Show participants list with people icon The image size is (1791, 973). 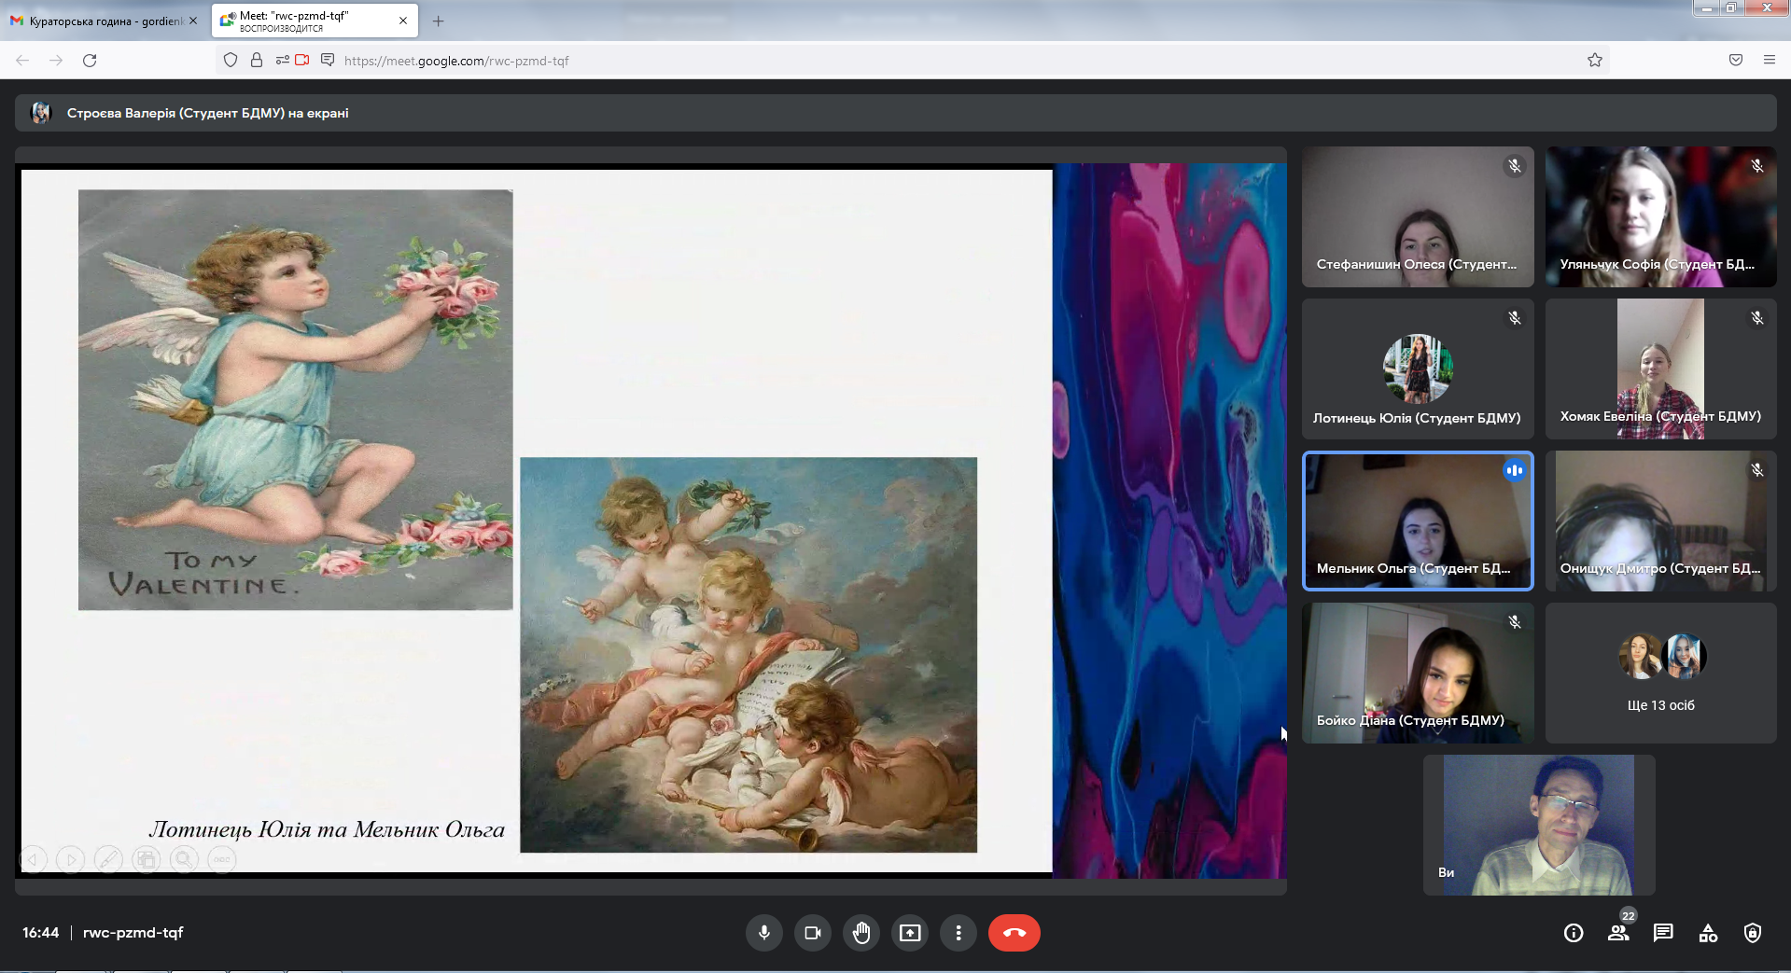pyautogui.click(x=1618, y=933)
